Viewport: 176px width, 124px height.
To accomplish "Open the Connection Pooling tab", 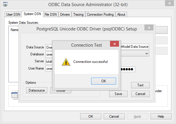I will pyautogui.click(x=100, y=14).
